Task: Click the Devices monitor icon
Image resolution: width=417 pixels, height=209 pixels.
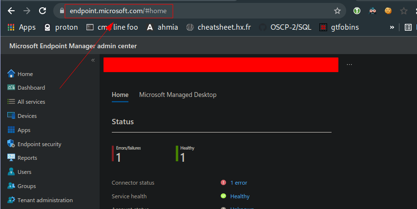Action: [11, 115]
